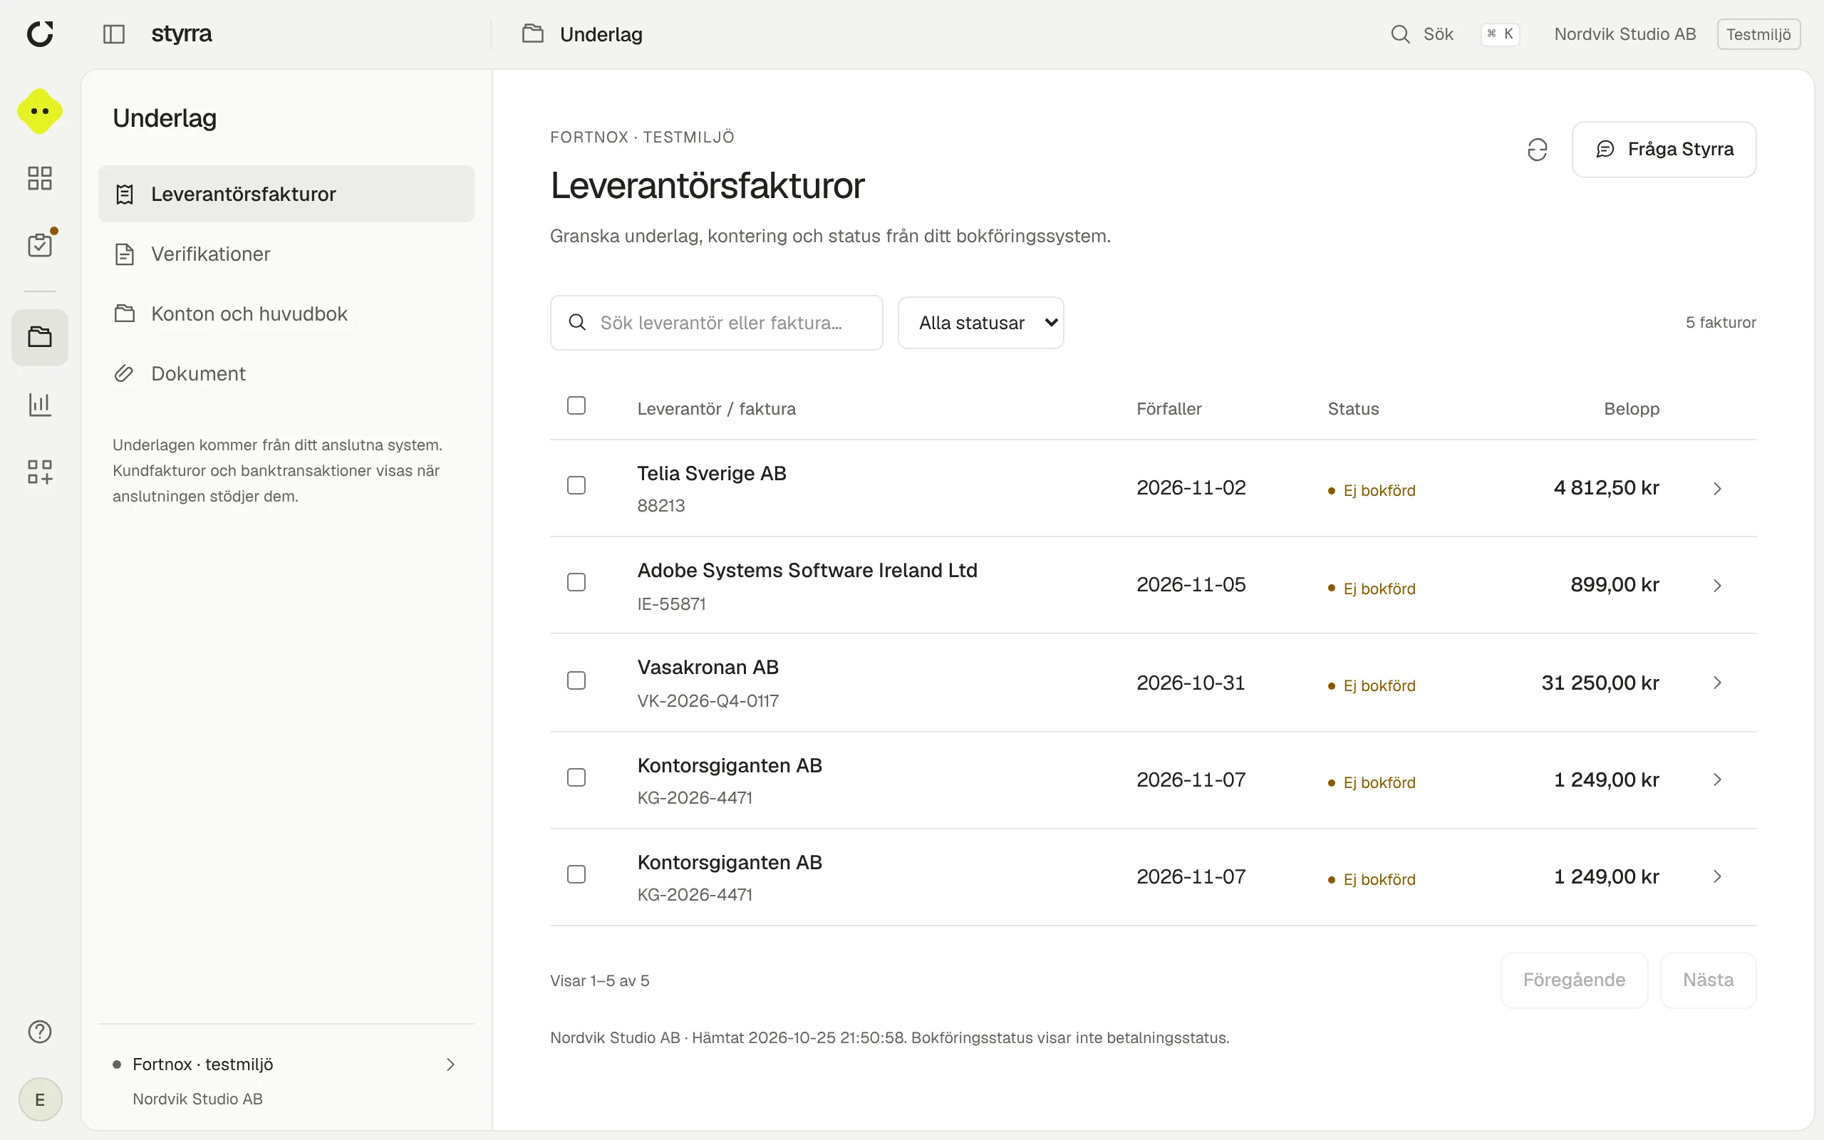Screen dimensions: 1824x1140
Task: Click the due date 2026-11-05
Action: [x=1191, y=585]
